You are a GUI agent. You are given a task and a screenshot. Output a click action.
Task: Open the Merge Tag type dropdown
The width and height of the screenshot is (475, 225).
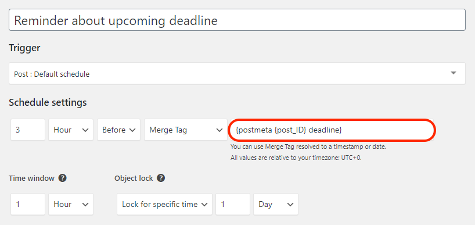point(186,130)
